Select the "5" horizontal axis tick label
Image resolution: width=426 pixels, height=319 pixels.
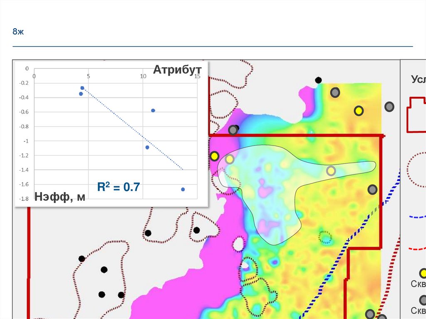coord(89,77)
